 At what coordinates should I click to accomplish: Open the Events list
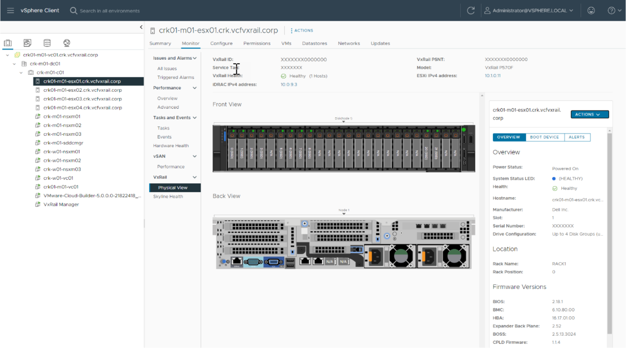click(164, 137)
